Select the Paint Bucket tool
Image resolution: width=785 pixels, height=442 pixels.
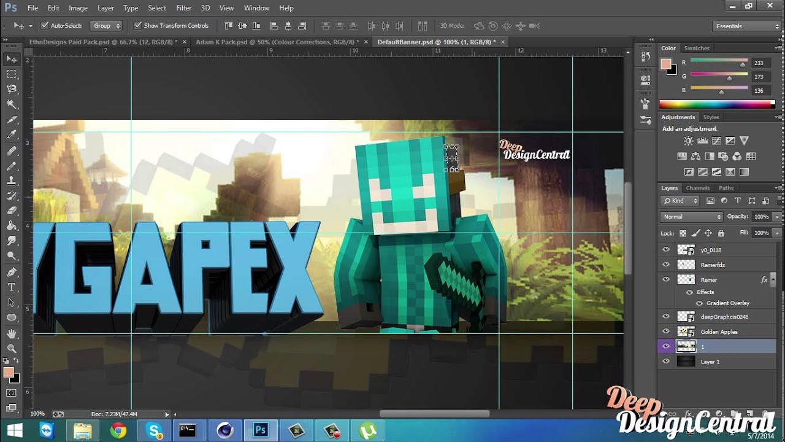click(x=11, y=226)
